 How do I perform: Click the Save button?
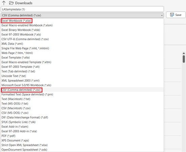(176, 15)
